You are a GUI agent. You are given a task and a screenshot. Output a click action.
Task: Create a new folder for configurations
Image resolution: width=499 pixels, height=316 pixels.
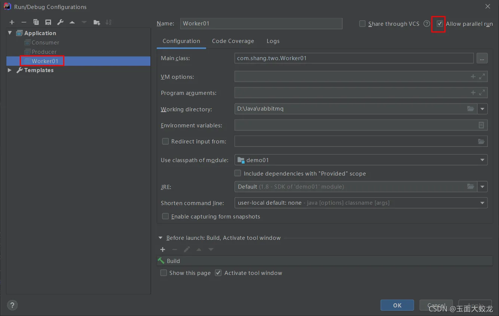coord(97,22)
